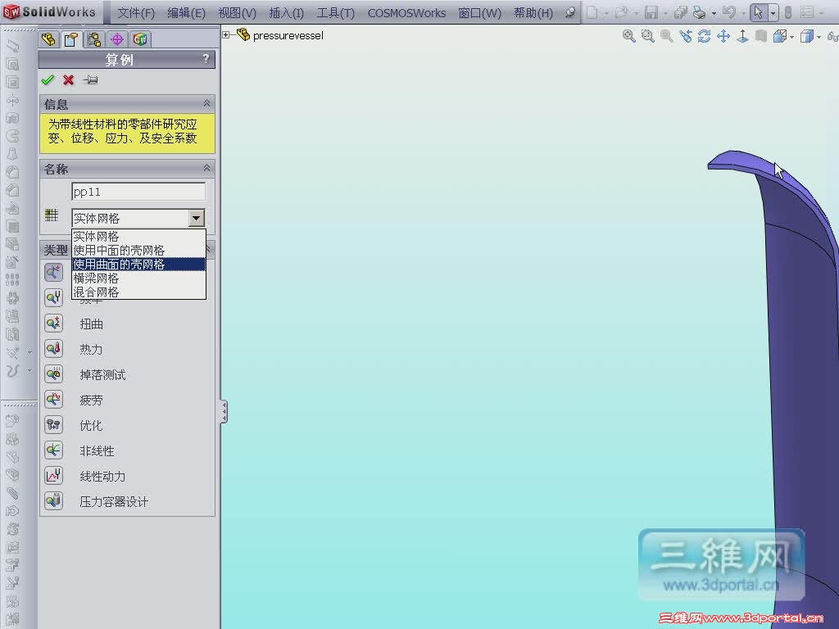839x629 pixels.
Task: Open the COSMOSWorks manager tab
Action: click(x=140, y=39)
